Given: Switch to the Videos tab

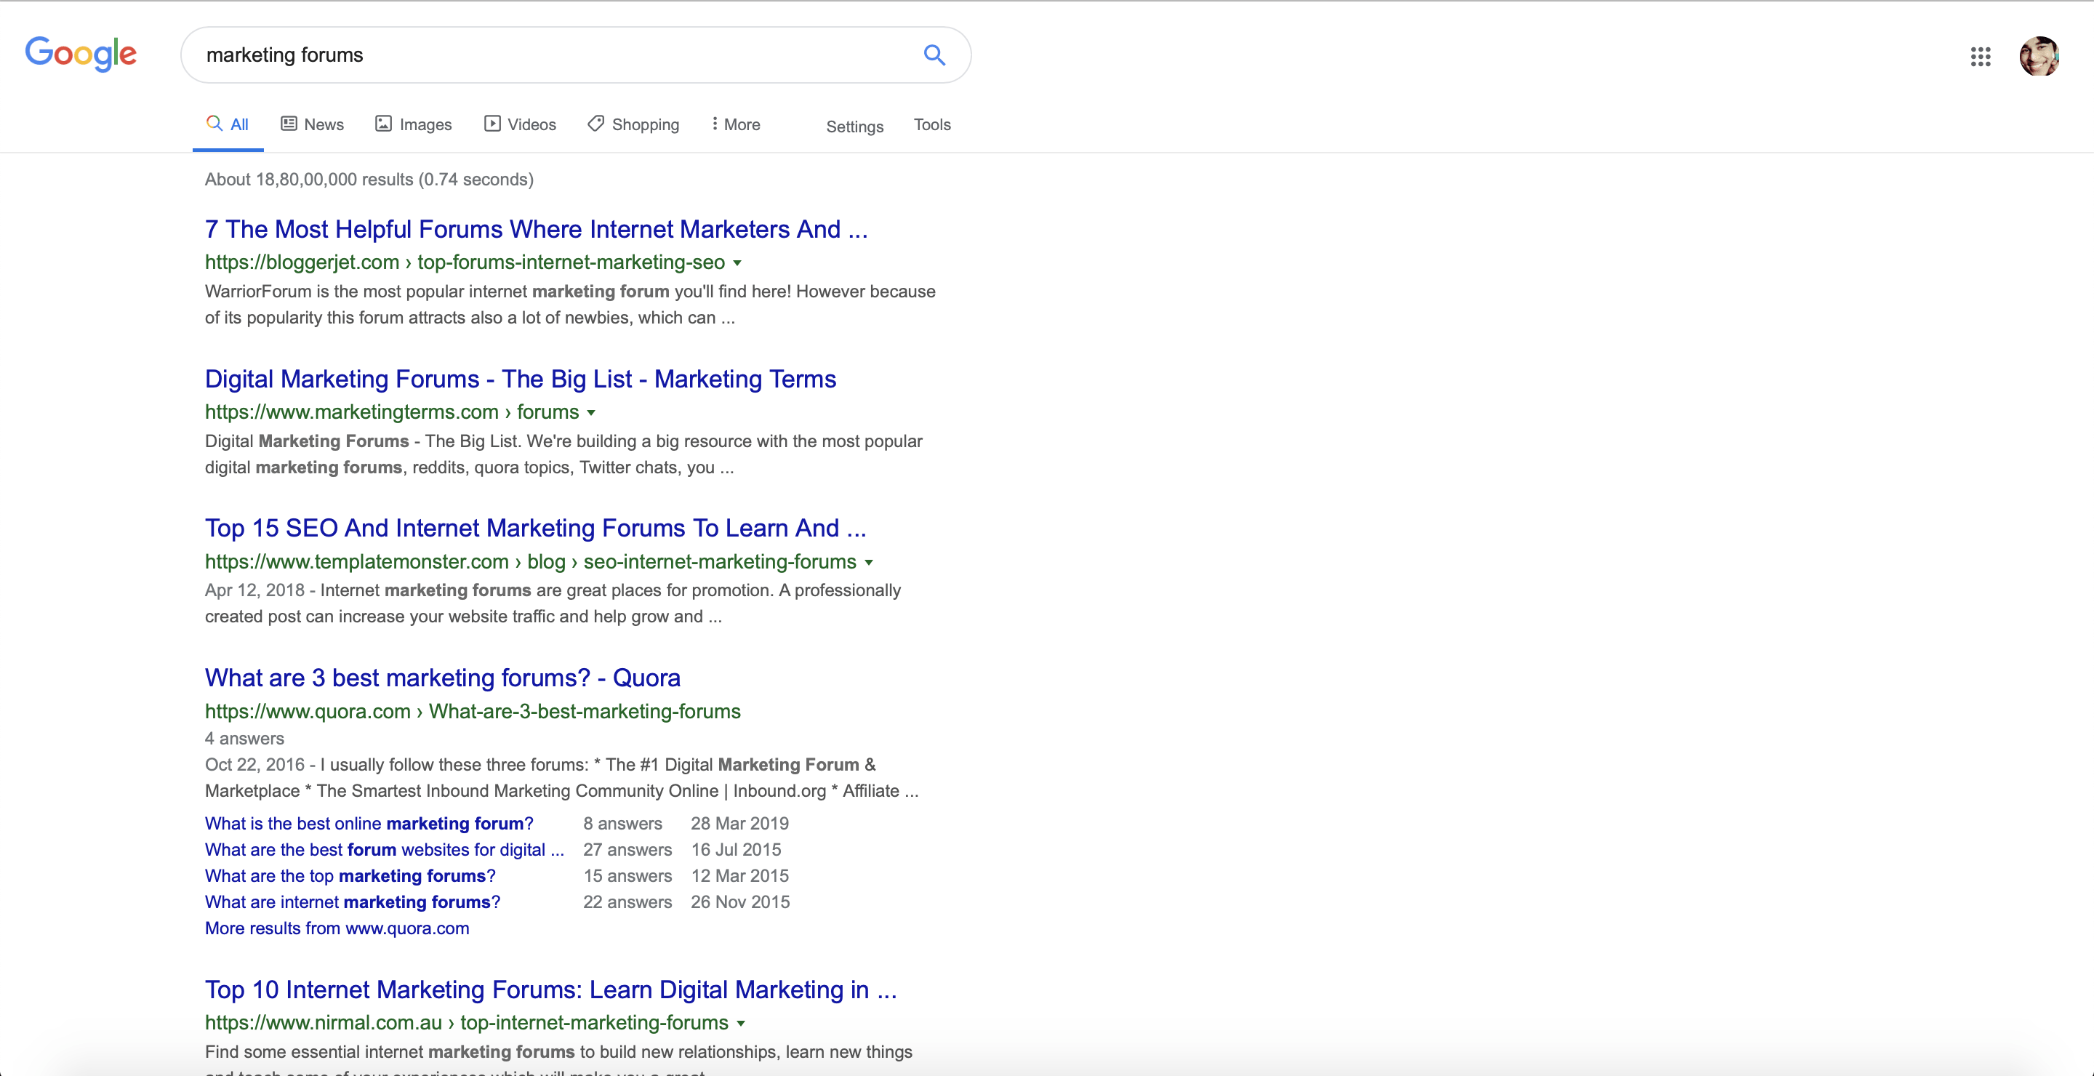Looking at the screenshot, I should click(521, 124).
